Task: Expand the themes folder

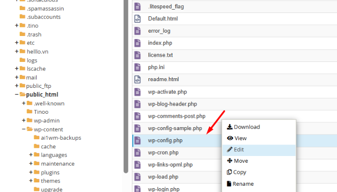Action: tap(31, 180)
